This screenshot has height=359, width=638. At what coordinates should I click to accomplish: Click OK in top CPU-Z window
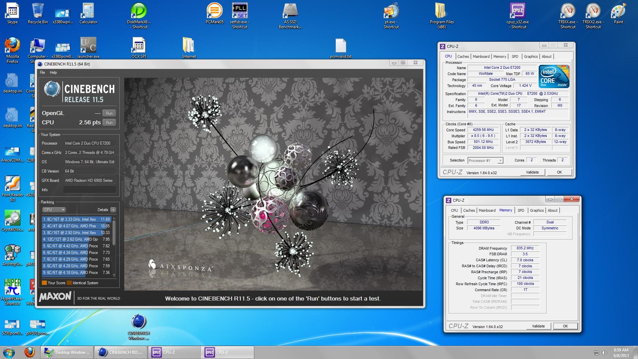[x=559, y=172]
